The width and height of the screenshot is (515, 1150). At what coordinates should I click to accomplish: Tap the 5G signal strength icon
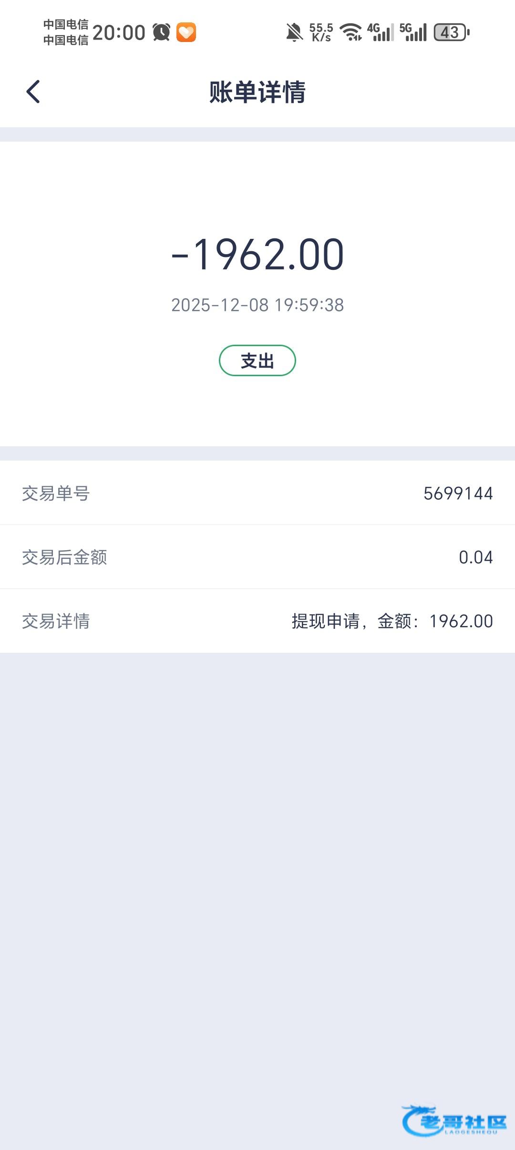[x=413, y=32]
